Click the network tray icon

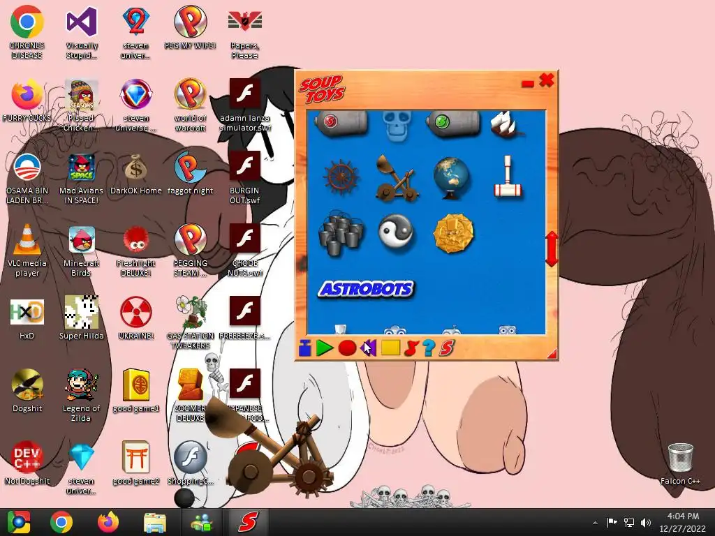coord(629,522)
